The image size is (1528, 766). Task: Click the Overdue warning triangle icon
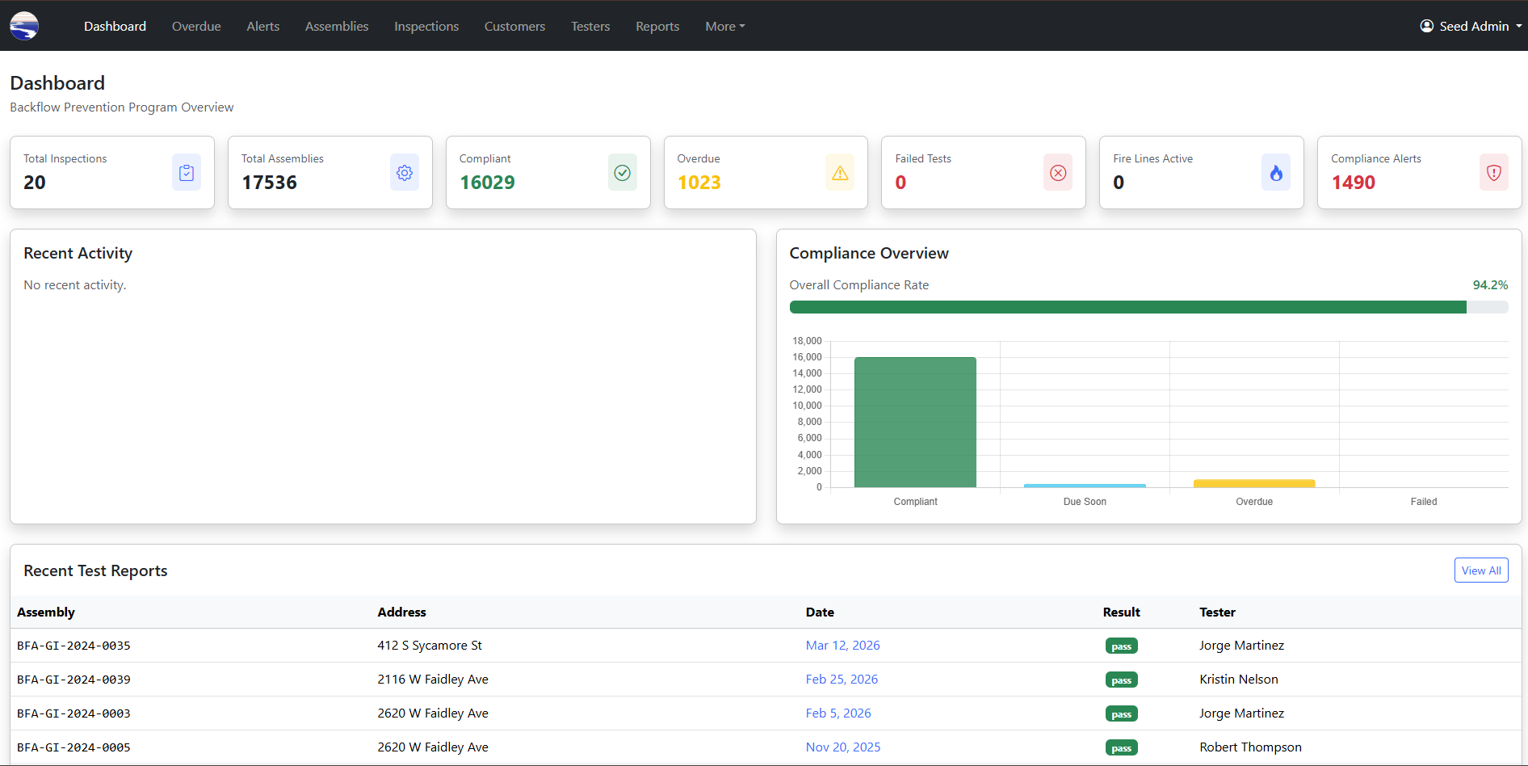840,172
